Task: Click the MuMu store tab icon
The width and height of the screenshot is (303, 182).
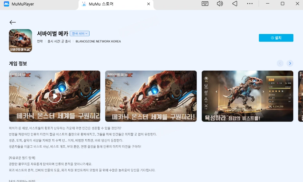Action: (84, 4)
